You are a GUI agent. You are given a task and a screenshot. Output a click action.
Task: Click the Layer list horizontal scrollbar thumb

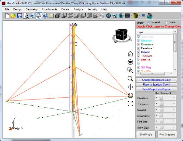(x=152, y=74)
